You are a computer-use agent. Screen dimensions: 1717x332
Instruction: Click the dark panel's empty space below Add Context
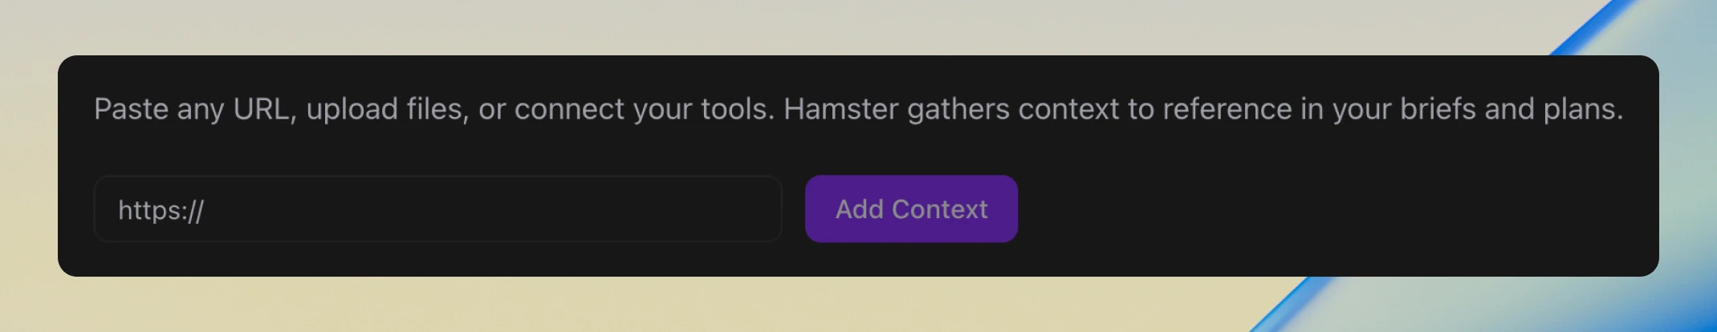pyautogui.click(x=911, y=259)
